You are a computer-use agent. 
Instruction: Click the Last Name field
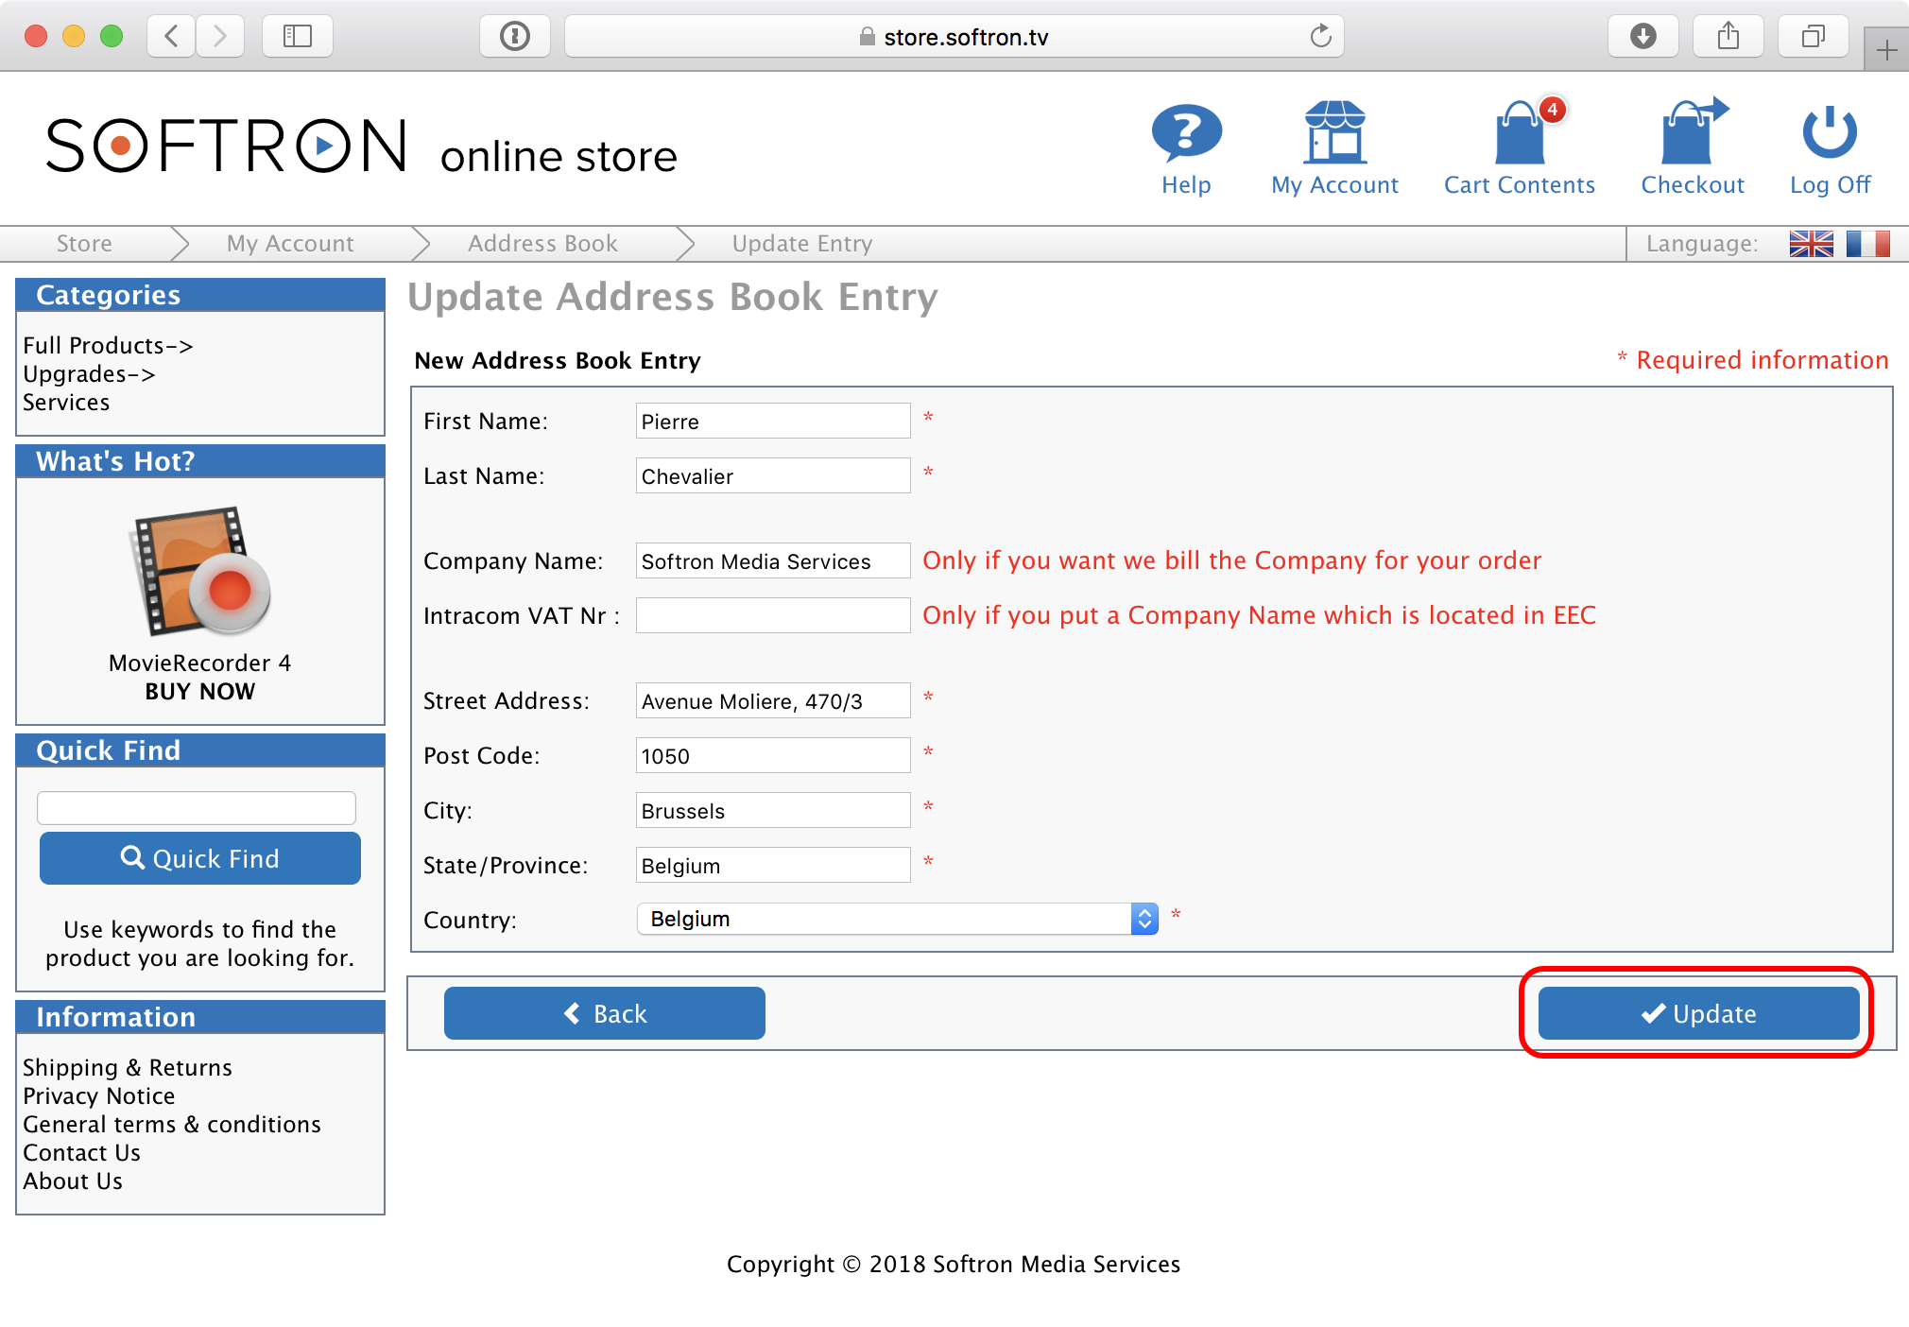[x=773, y=475]
